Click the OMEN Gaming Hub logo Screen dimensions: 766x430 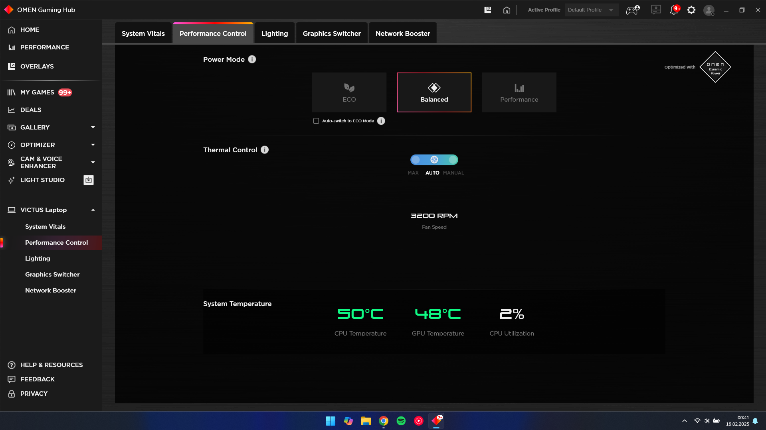point(9,10)
